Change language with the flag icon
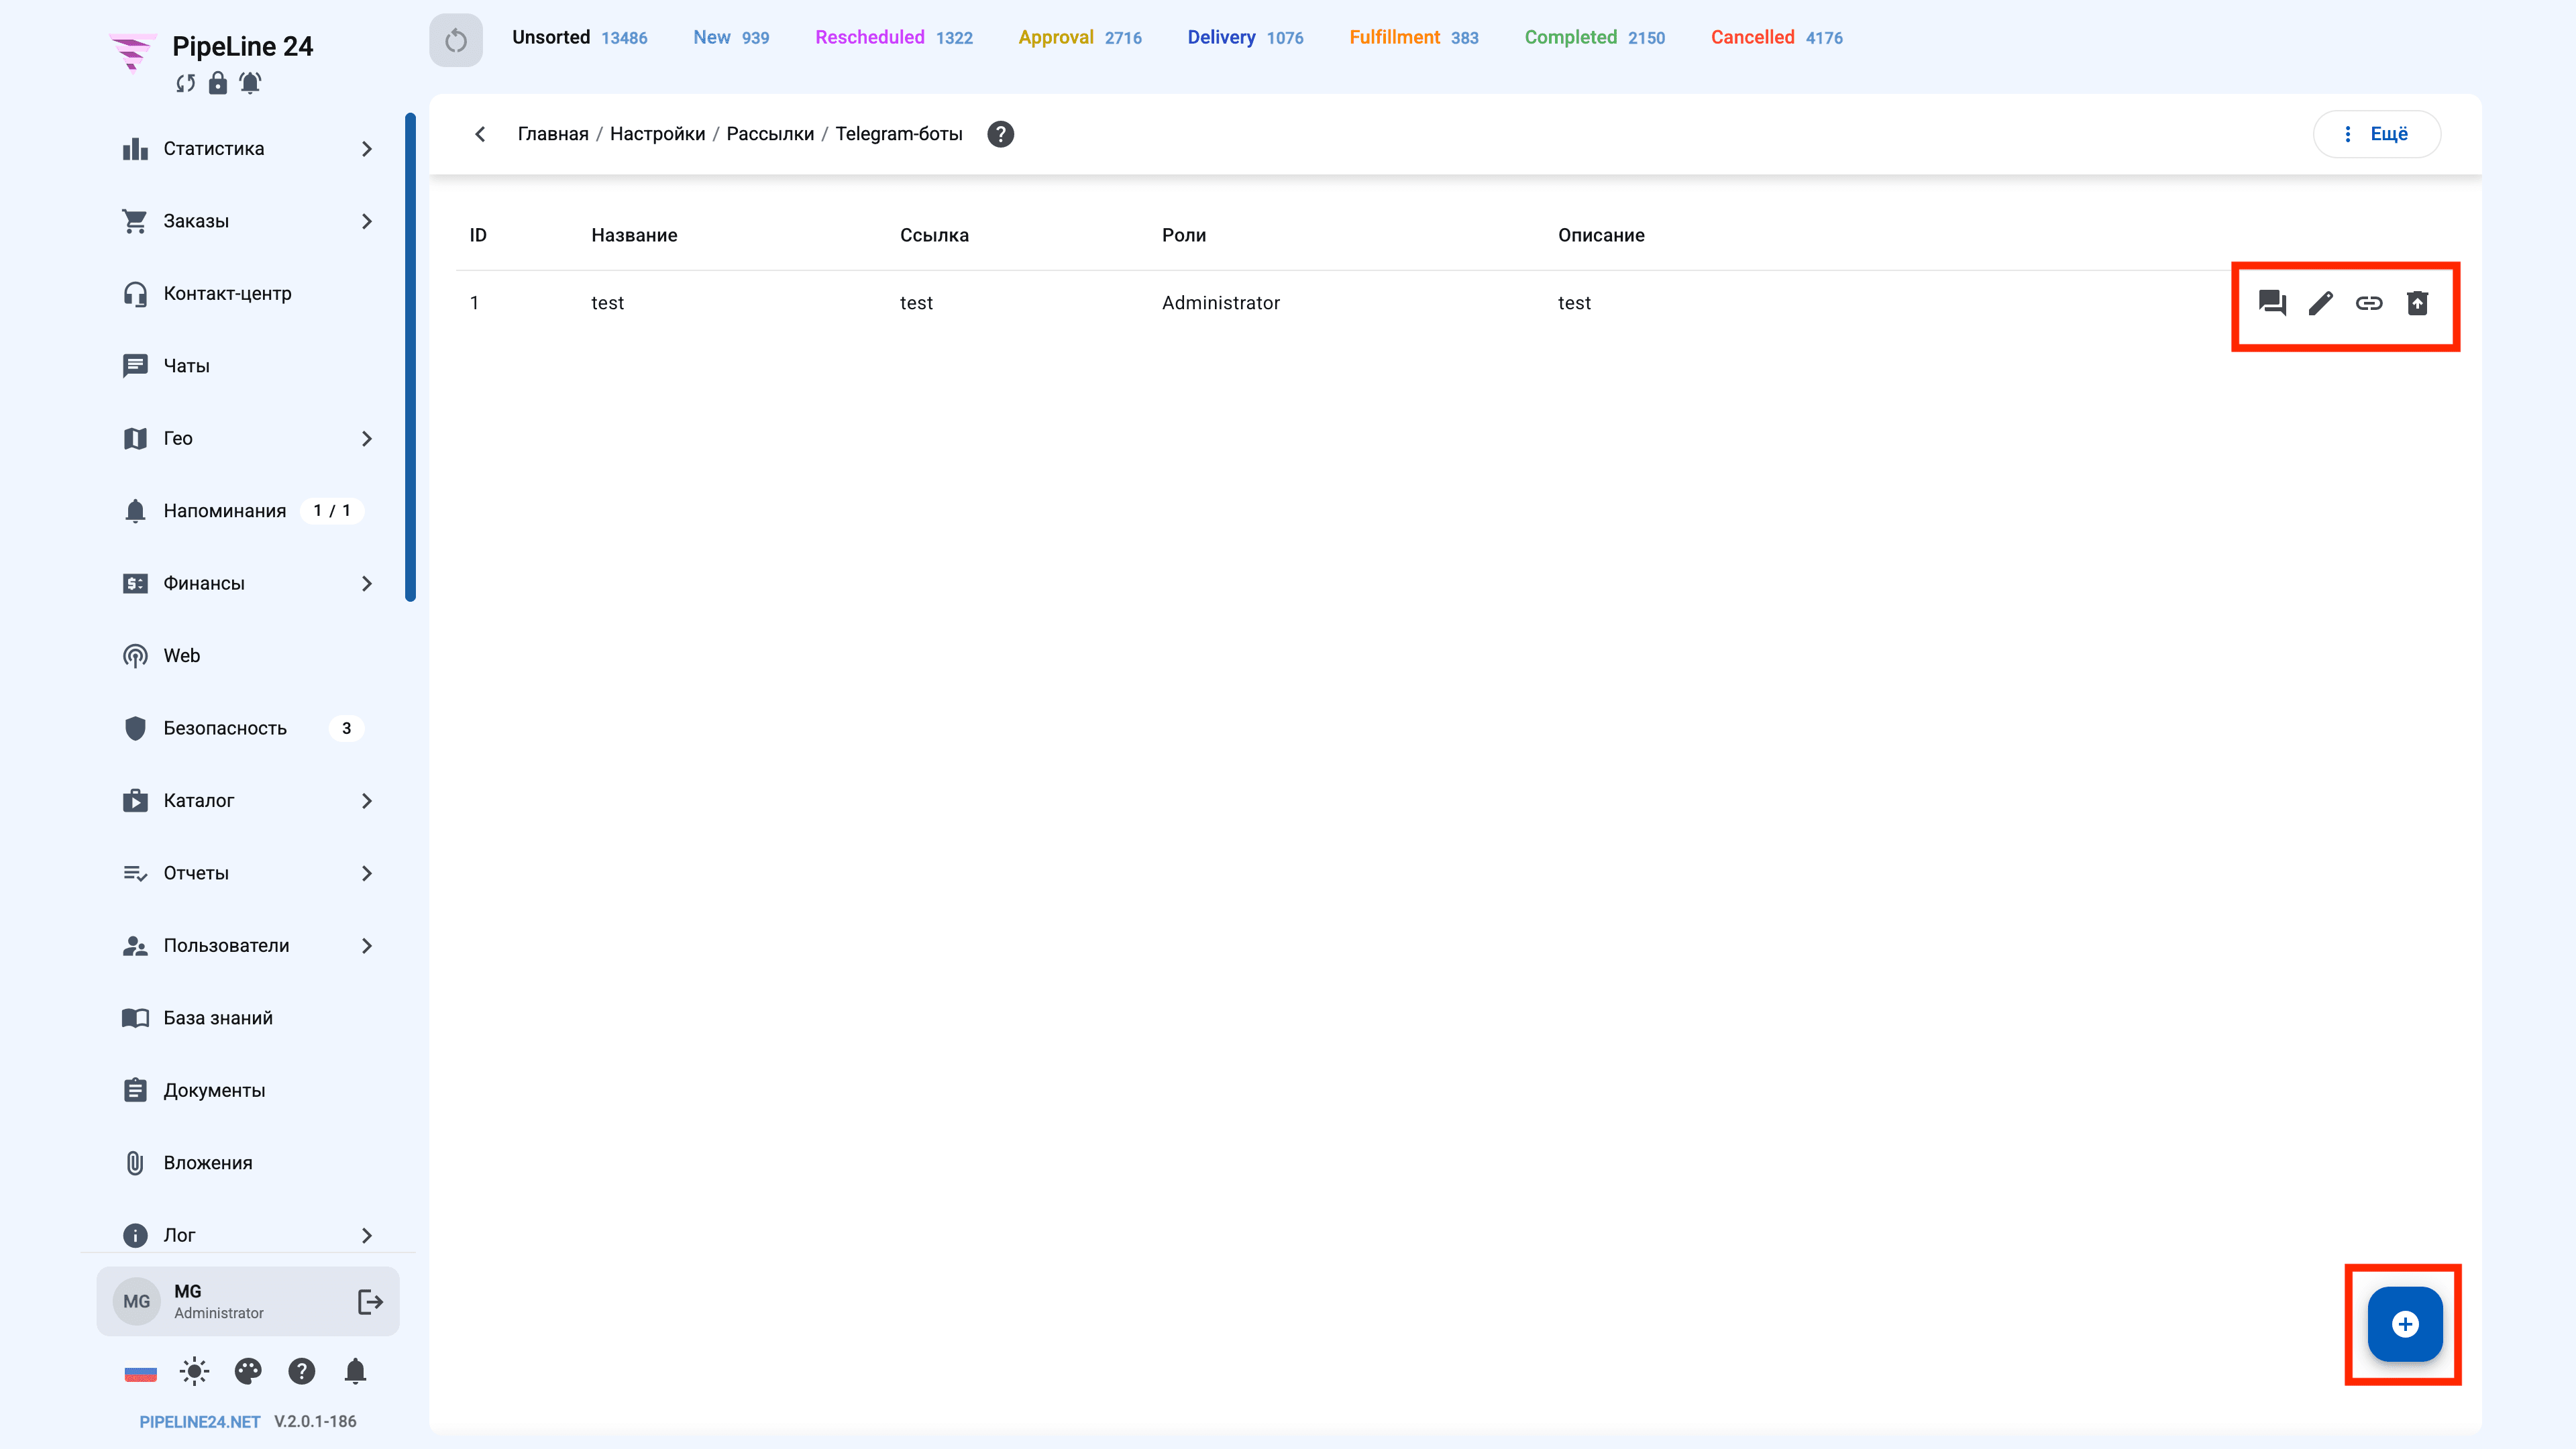 140,1372
